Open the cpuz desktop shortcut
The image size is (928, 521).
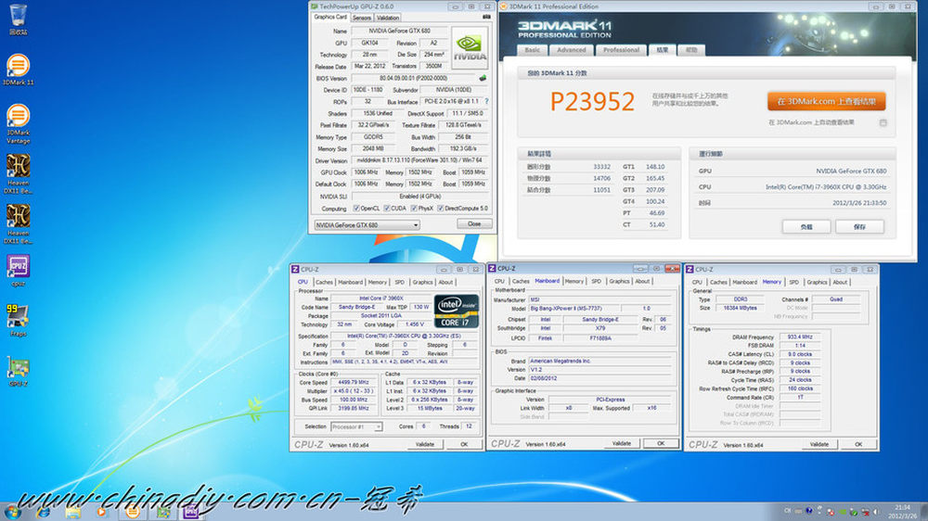coord(18,271)
